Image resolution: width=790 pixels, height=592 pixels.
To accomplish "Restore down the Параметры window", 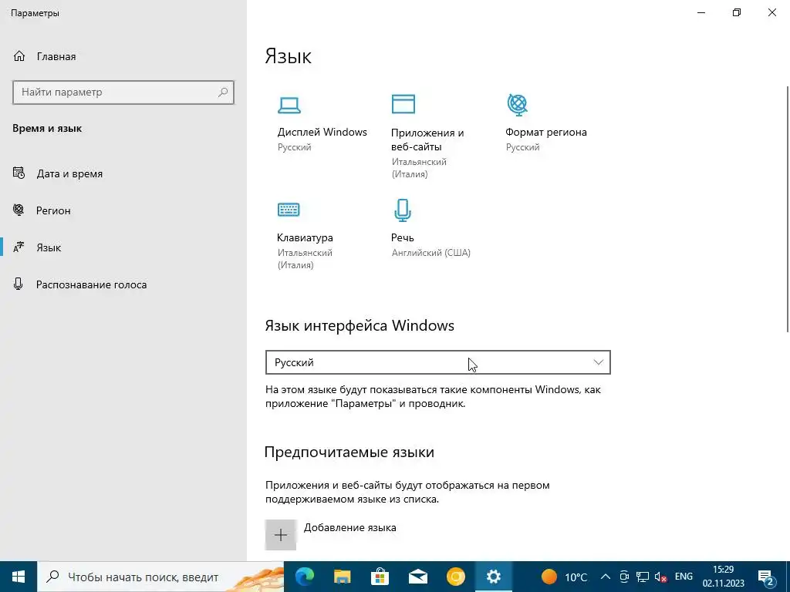I will click(737, 12).
